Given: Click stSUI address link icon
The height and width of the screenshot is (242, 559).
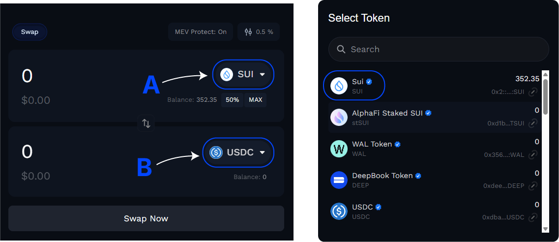Looking at the screenshot, I should click(532, 123).
